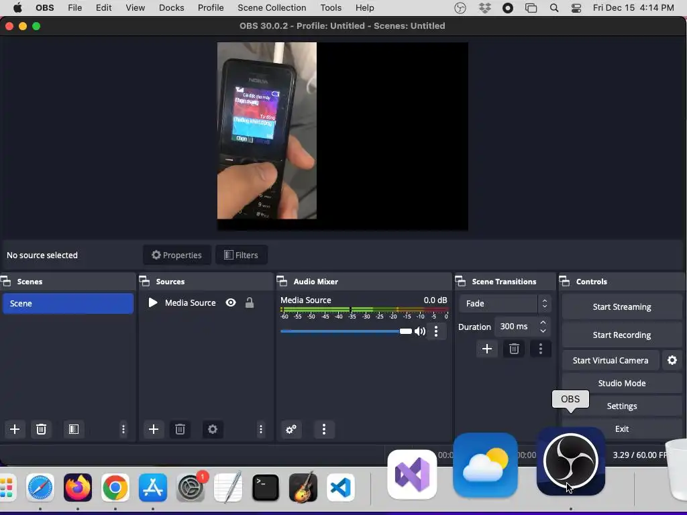
Task: Select the Scene item in Scenes list
Action: point(68,303)
